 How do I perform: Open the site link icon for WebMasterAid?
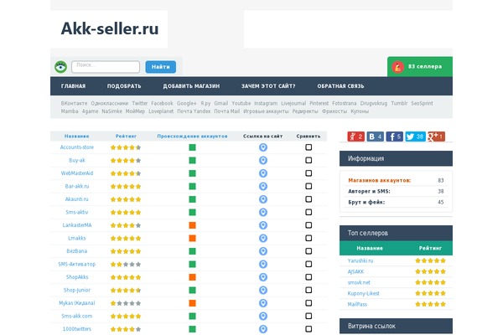(263, 173)
